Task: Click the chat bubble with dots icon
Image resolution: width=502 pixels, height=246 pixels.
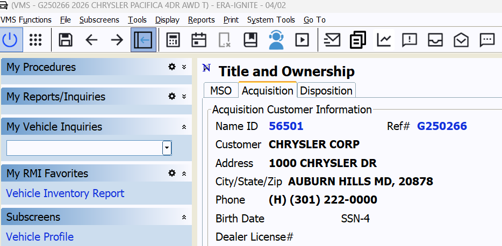Action: pos(487,40)
